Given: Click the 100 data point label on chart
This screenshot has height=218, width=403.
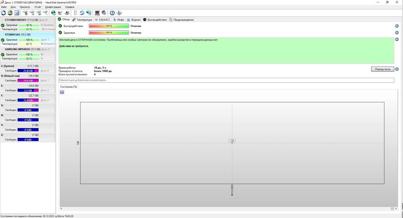Looking at the screenshot, I should coord(232,141).
